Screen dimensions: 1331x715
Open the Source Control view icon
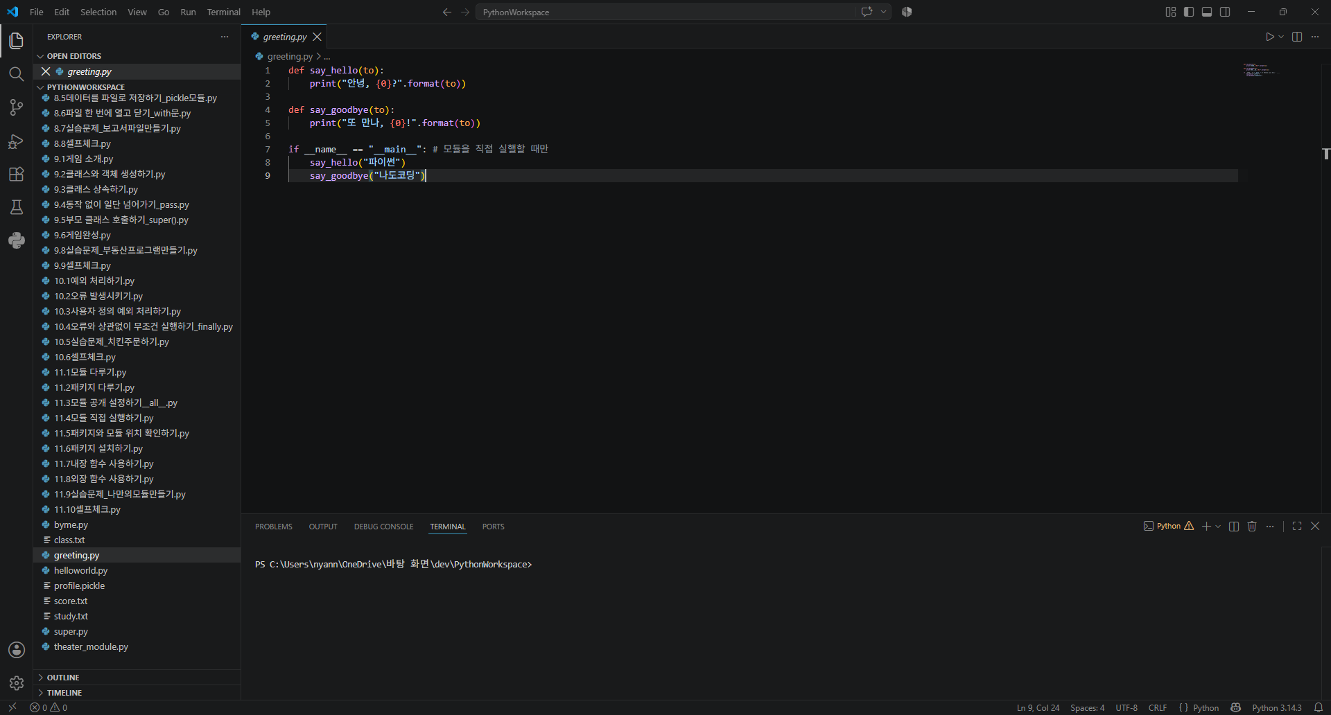coord(17,107)
